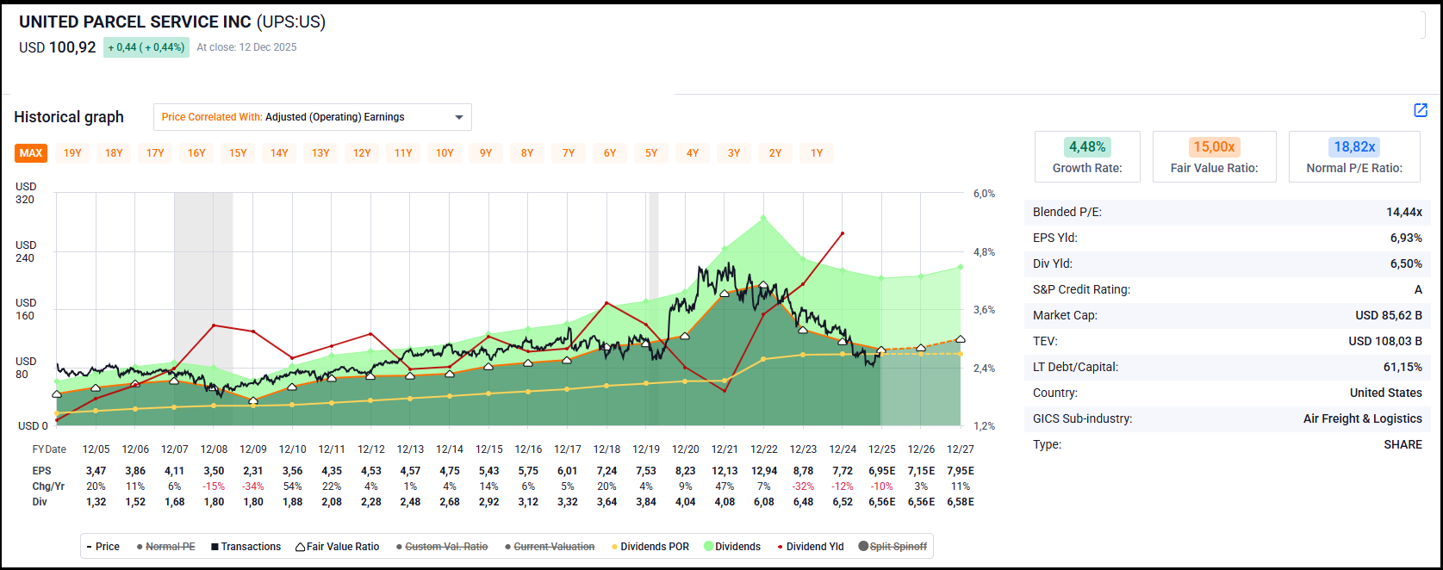This screenshot has height=570, width=1443.
Task: Click the 15,00x Fair Value Ratio box
Action: point(1214,157)
